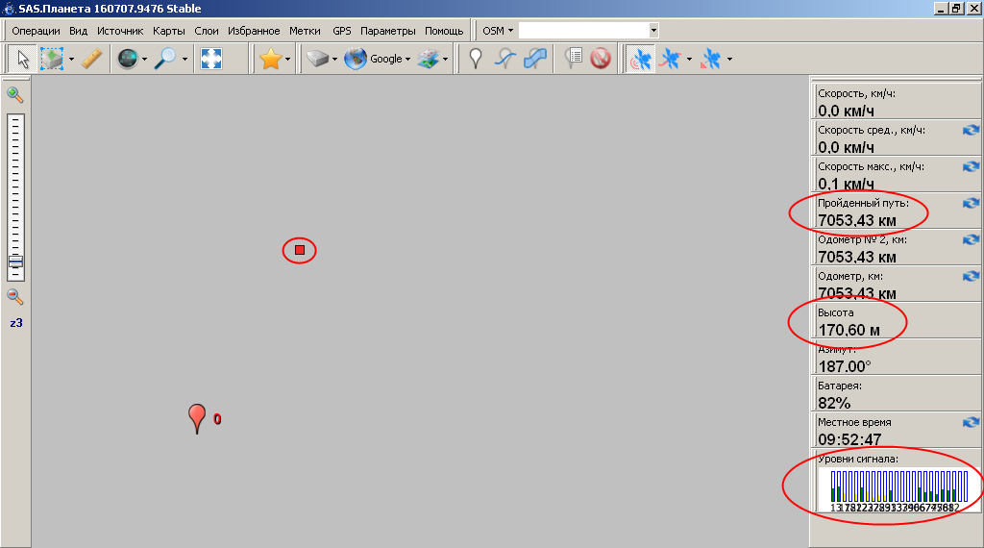
Task: Click the green zoom in magnifier
Action: click(x=15, y=94)
